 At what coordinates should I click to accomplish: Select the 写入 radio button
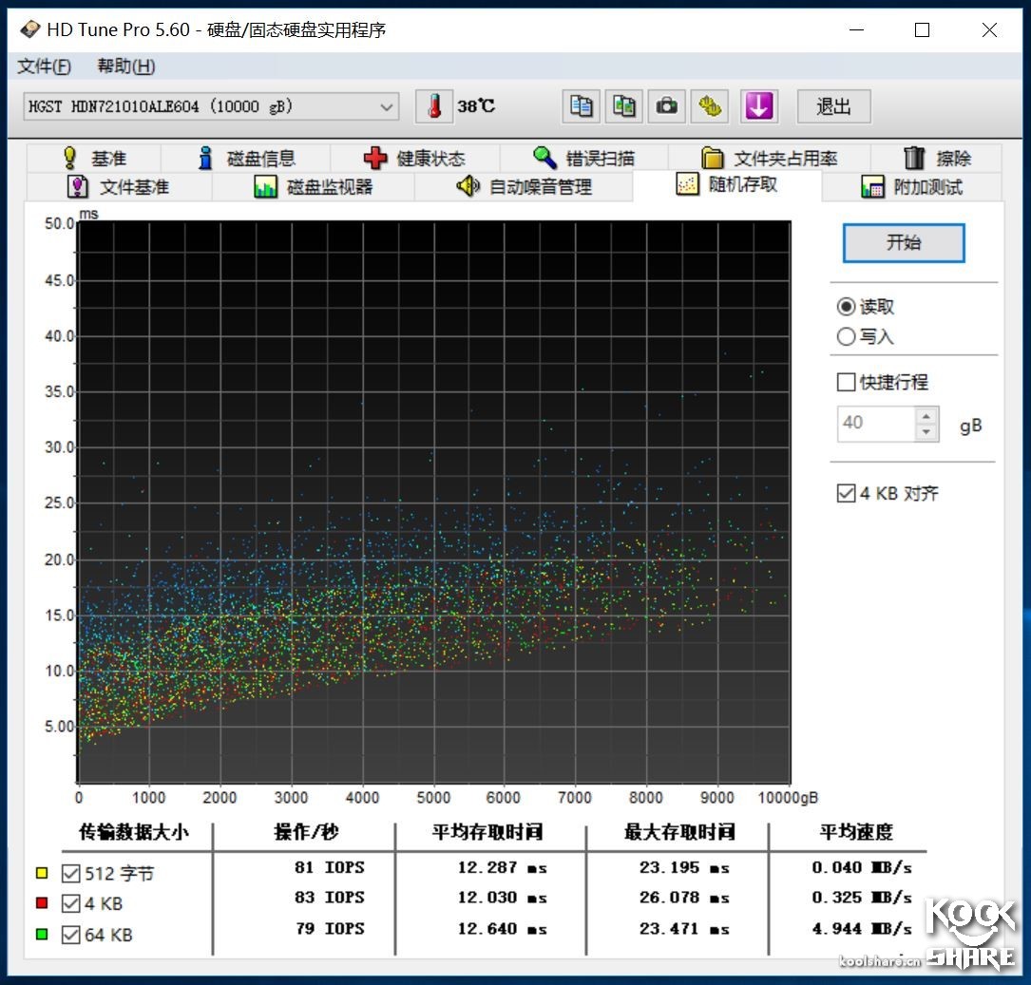point(846,336)
